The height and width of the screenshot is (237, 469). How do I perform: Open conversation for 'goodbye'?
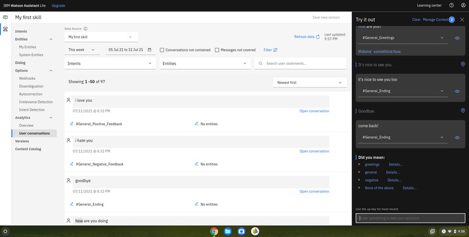314,192
